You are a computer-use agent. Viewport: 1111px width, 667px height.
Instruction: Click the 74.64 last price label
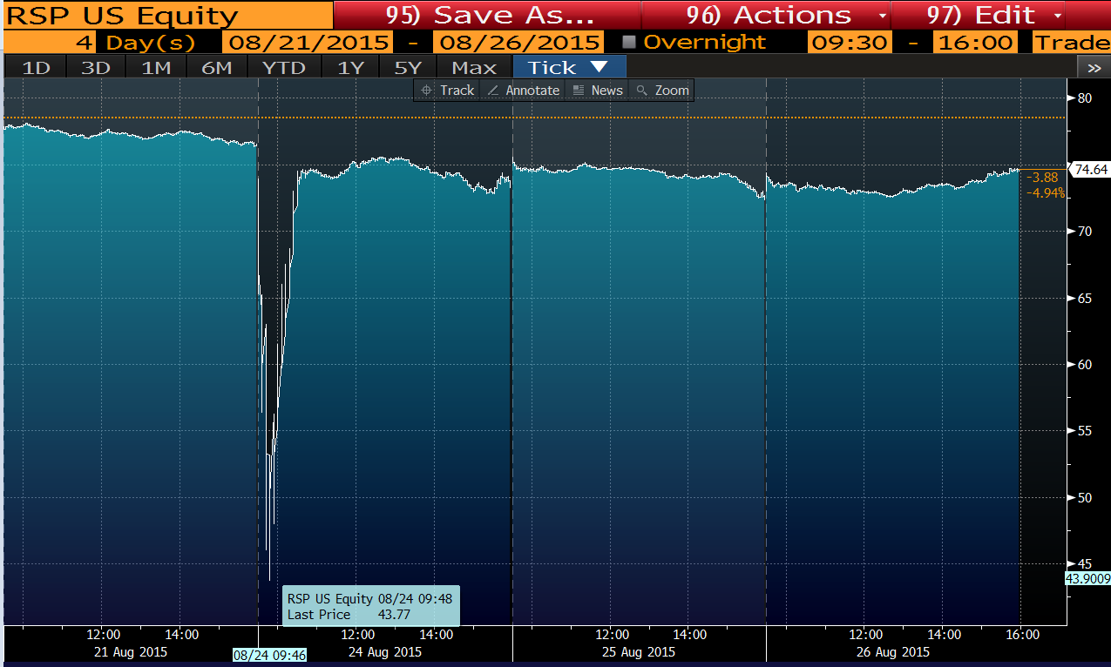point(1089,170)
